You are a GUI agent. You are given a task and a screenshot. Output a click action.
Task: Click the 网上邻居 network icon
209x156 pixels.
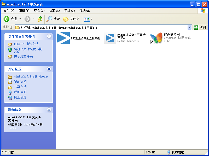pyautogui.click(x=10, y=98)
